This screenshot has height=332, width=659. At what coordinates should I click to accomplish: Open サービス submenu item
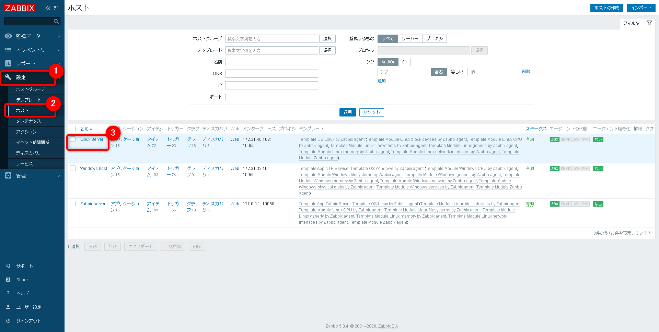(x=24, y=163)
